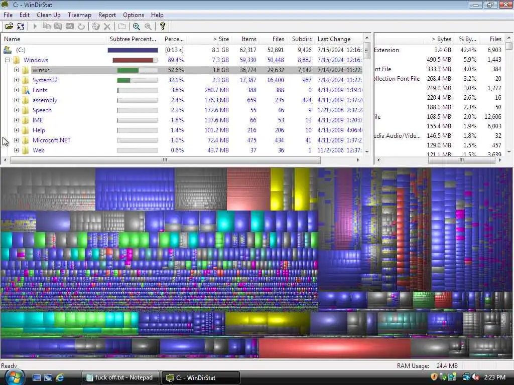Expand the System32 folder node
The width and height of the screenshot is (514, 385).
[16, 80]
